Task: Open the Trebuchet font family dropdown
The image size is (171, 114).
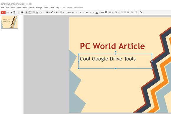Action: click(x=72, y=12)
